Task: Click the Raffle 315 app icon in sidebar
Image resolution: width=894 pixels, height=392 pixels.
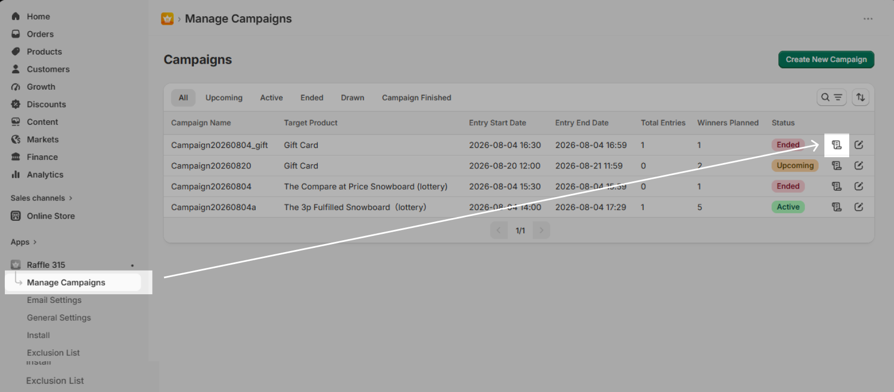Action: [16, 265]
